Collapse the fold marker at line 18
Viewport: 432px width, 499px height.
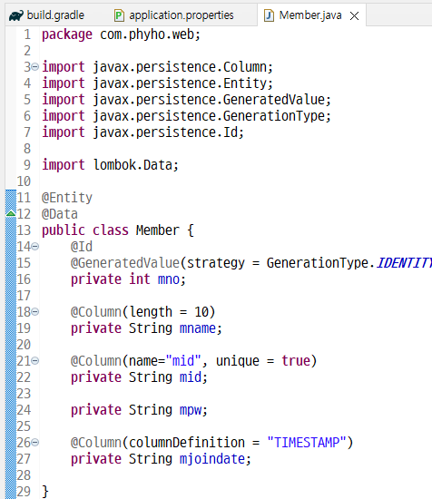35,311
